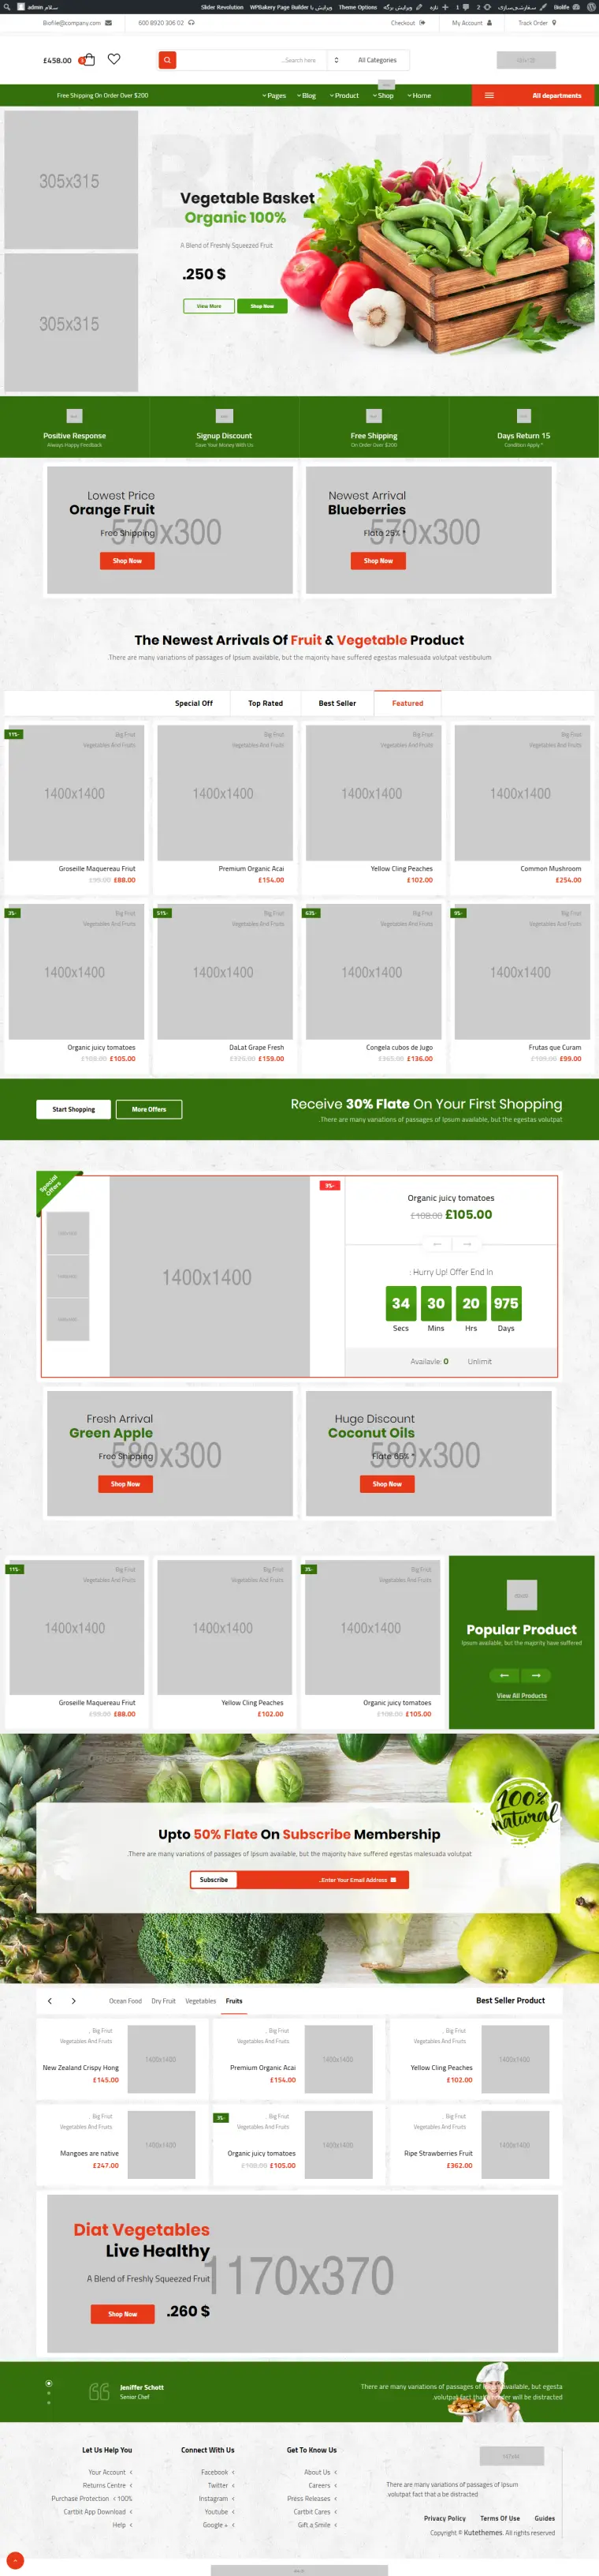The image size is (599, 2576).
Task: Click the hamburger icon beside All departments
Action: coord(489,96)
